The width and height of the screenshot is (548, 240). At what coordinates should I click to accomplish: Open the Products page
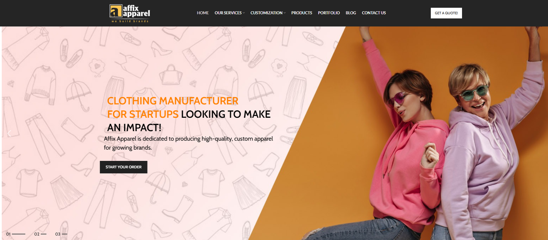[x=302, y=13]
